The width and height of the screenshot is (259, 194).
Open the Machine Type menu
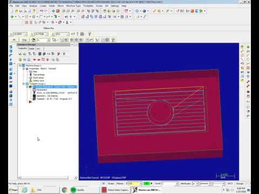(73, 6)
